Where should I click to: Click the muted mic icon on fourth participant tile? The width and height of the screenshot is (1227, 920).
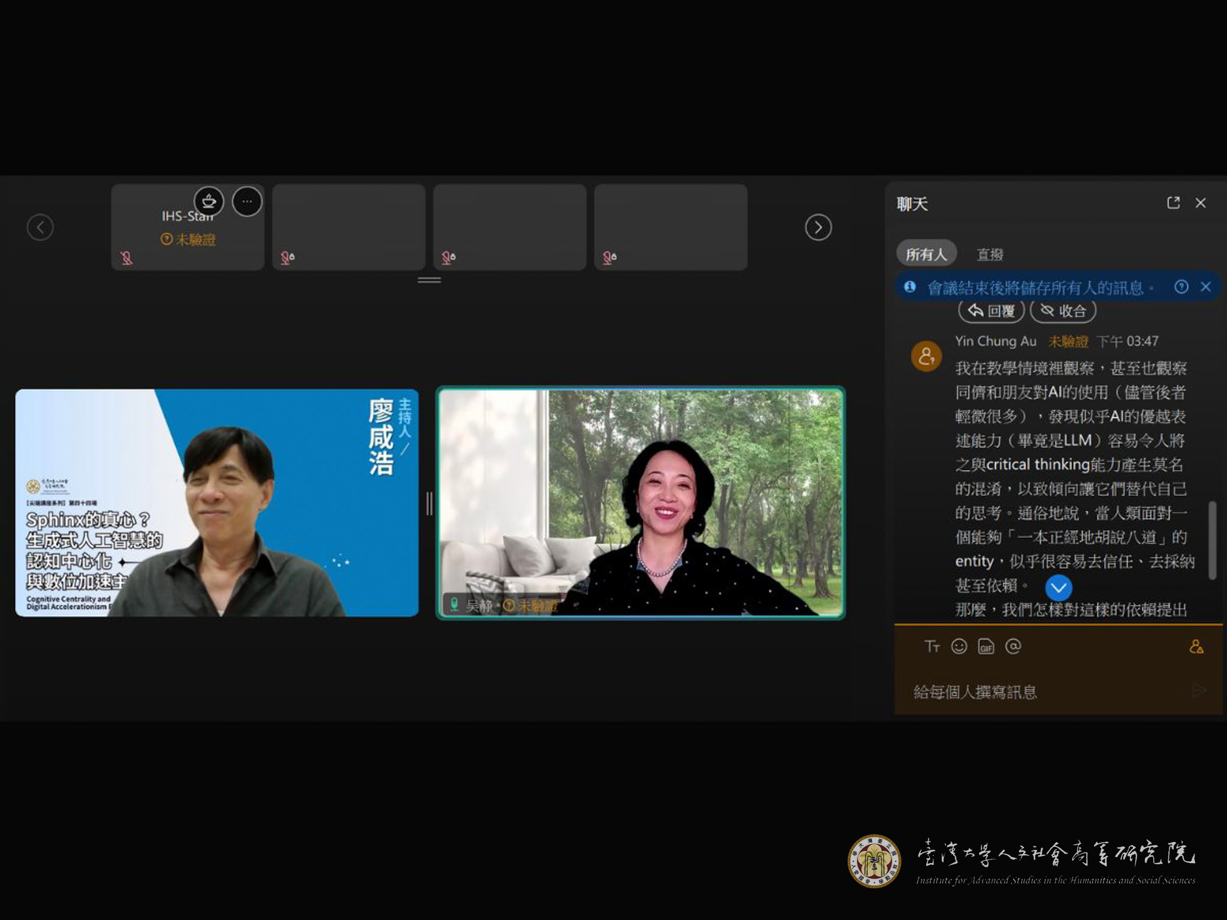click(609, 258)
